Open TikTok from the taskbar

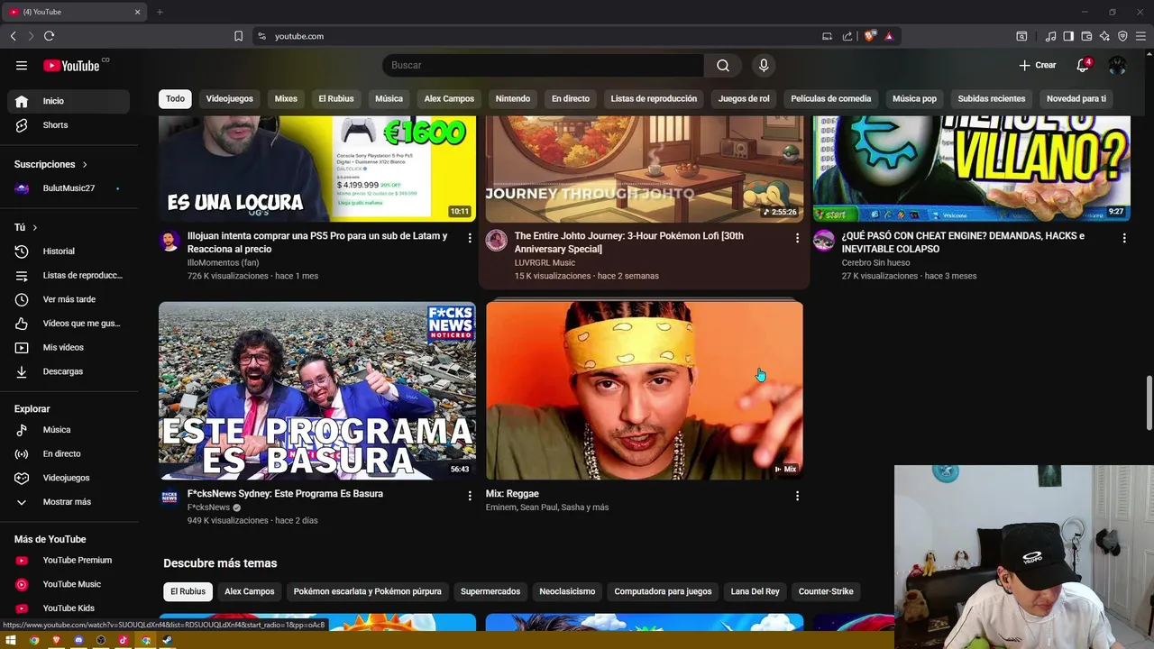[x=124, y=640]
